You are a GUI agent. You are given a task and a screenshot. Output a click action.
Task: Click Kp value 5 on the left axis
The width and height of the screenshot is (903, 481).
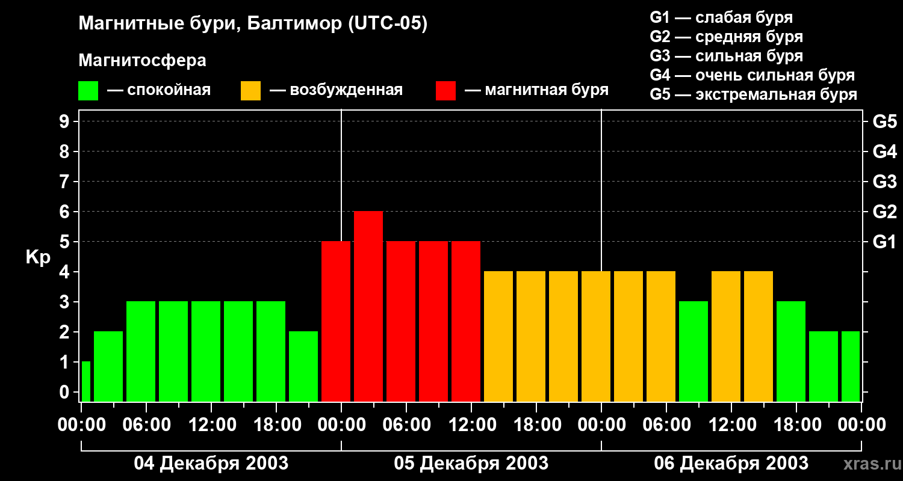pyautogui.click(x=66, y=242)
